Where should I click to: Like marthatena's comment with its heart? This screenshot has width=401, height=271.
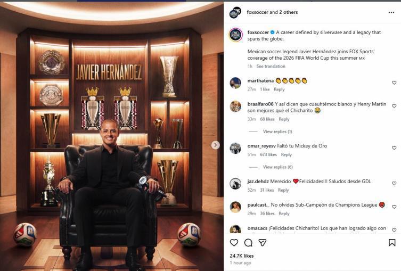click(394, 83)
